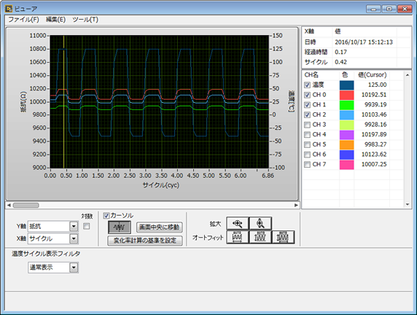Click the 変化率計算の基準を設定 button
This screenshot has width=417, height=315.
click(145, 241)
